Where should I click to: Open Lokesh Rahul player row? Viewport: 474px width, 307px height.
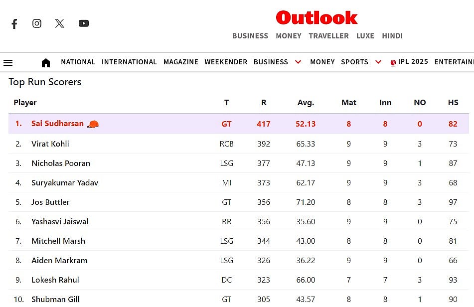239,280
